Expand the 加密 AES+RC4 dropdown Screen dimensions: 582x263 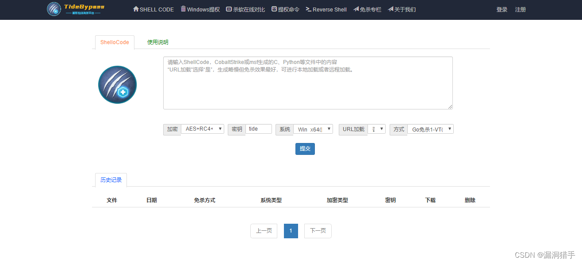[203, 129]
